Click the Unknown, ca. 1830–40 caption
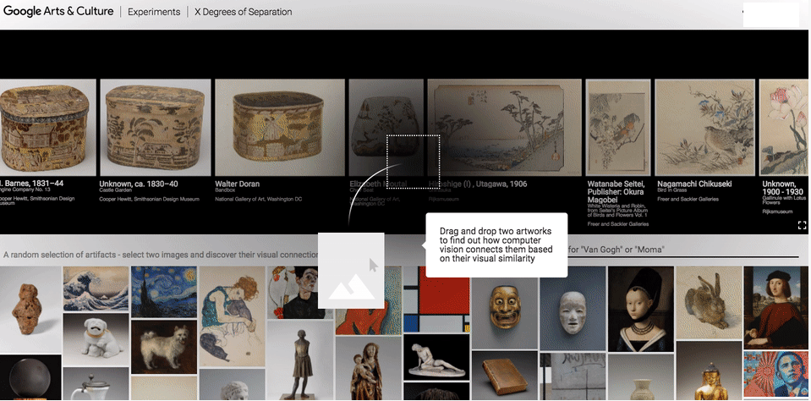Image resolution: width=811 pixels, height=401 pixels. [x=139, y=184]
